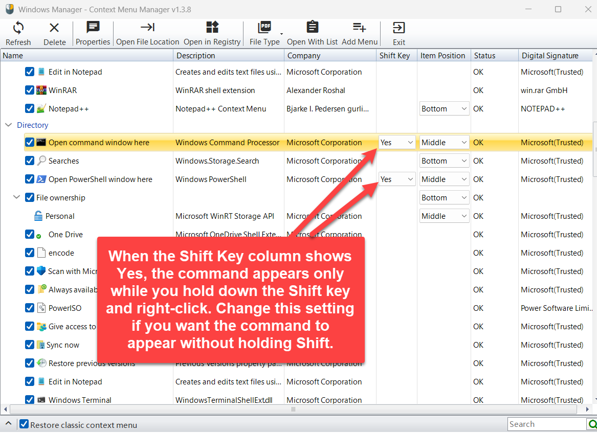Open Shift Key dropdown for command window row

tap(397, 142)
